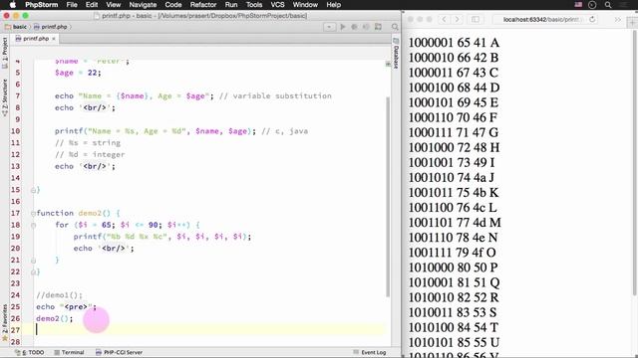
Task: Open the Help menu
Action: pos(333,5)
